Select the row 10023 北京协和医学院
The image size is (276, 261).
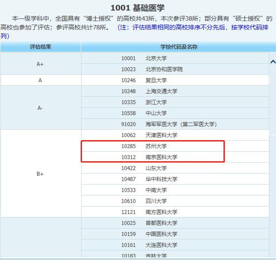click(x=175, y=69)
